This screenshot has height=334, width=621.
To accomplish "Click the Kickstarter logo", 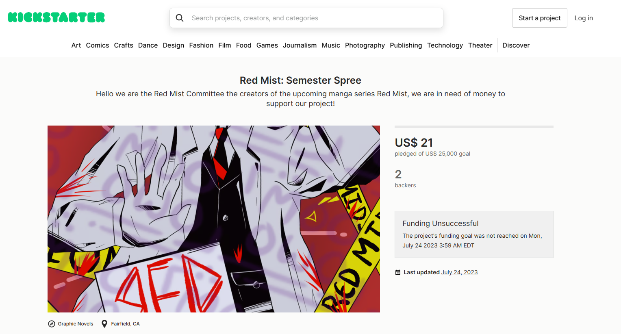I will pos(56,17).
